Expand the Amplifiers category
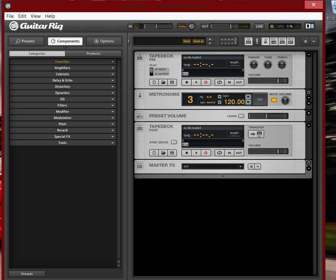The image size is (336, 280). click(63, 68)
